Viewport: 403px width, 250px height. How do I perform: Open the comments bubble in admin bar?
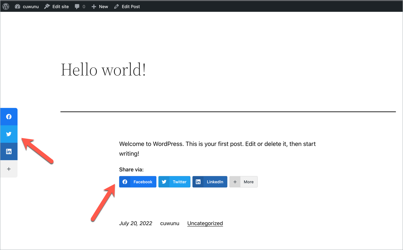tap(80, 6)
